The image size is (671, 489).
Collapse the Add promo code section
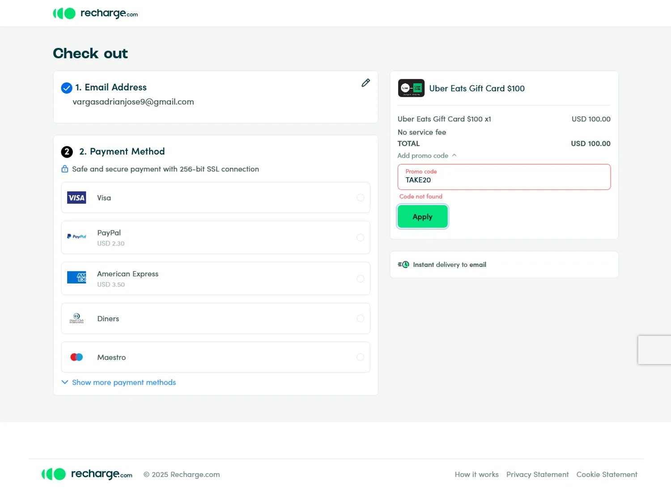click(427, 155)
